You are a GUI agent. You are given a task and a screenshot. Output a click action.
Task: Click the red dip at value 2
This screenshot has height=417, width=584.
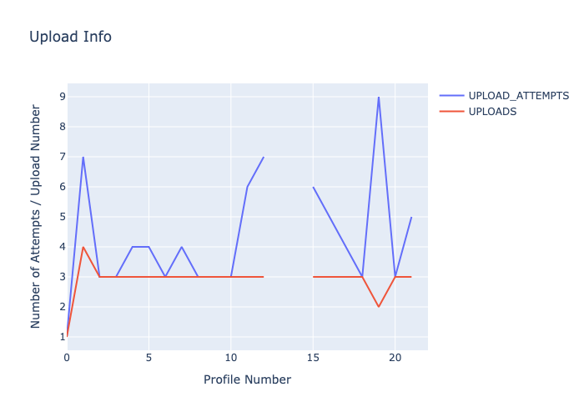[x=378, y=307]
